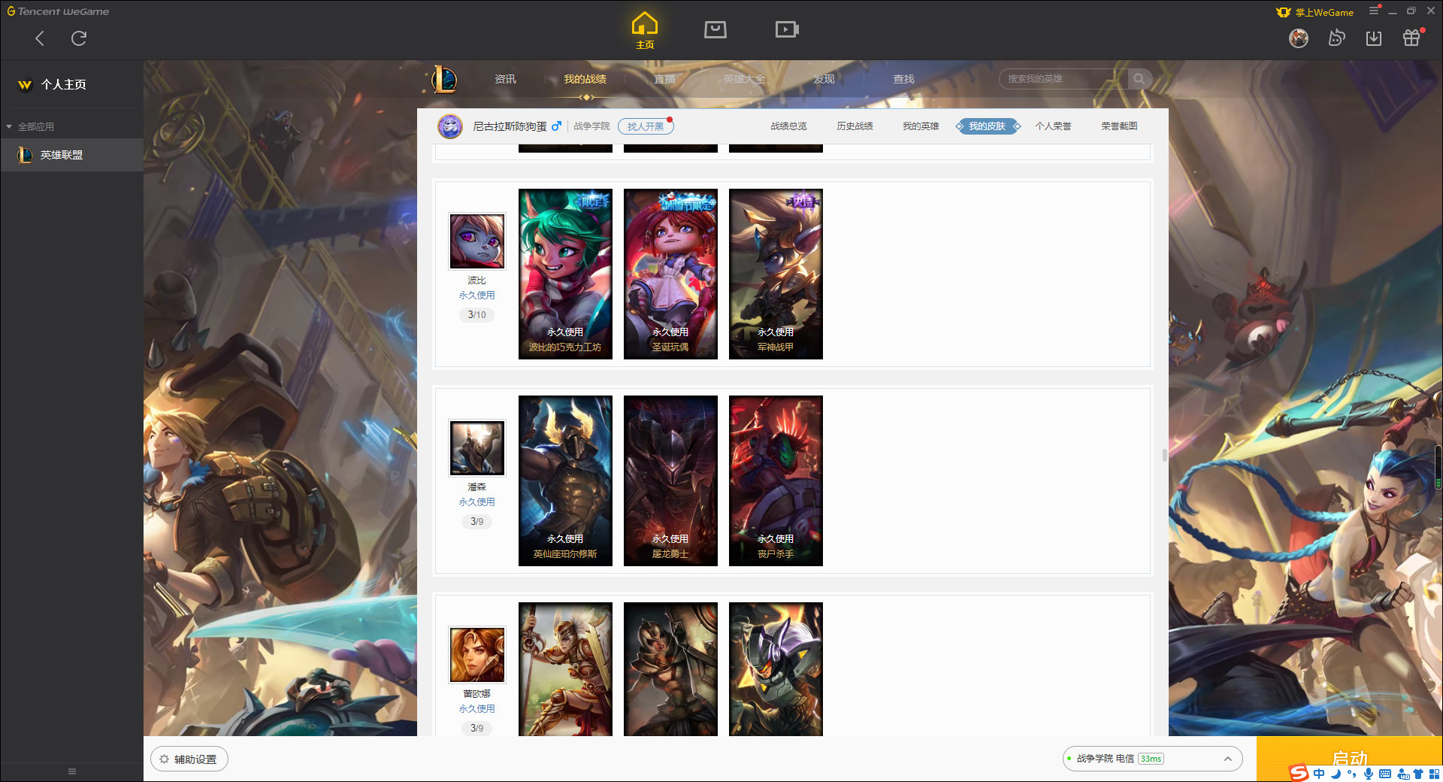Refresh the page with reload icon

pos(79,38)
